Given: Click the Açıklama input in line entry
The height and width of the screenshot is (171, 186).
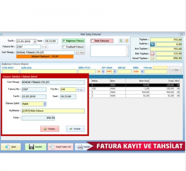Looking at the screenshot, I should click(49, 71).
